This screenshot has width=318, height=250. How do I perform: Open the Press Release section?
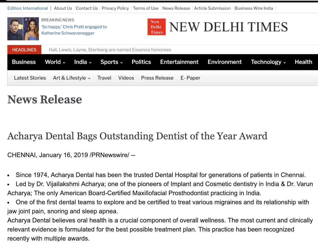157,78
